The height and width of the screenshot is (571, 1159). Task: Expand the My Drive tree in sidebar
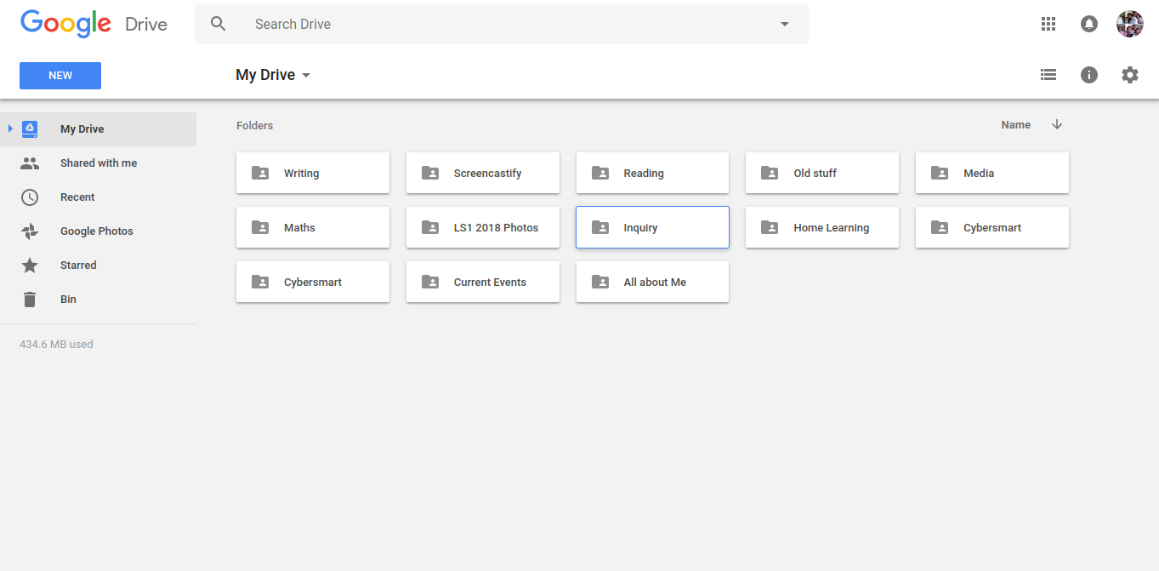[x=10, y=128]
